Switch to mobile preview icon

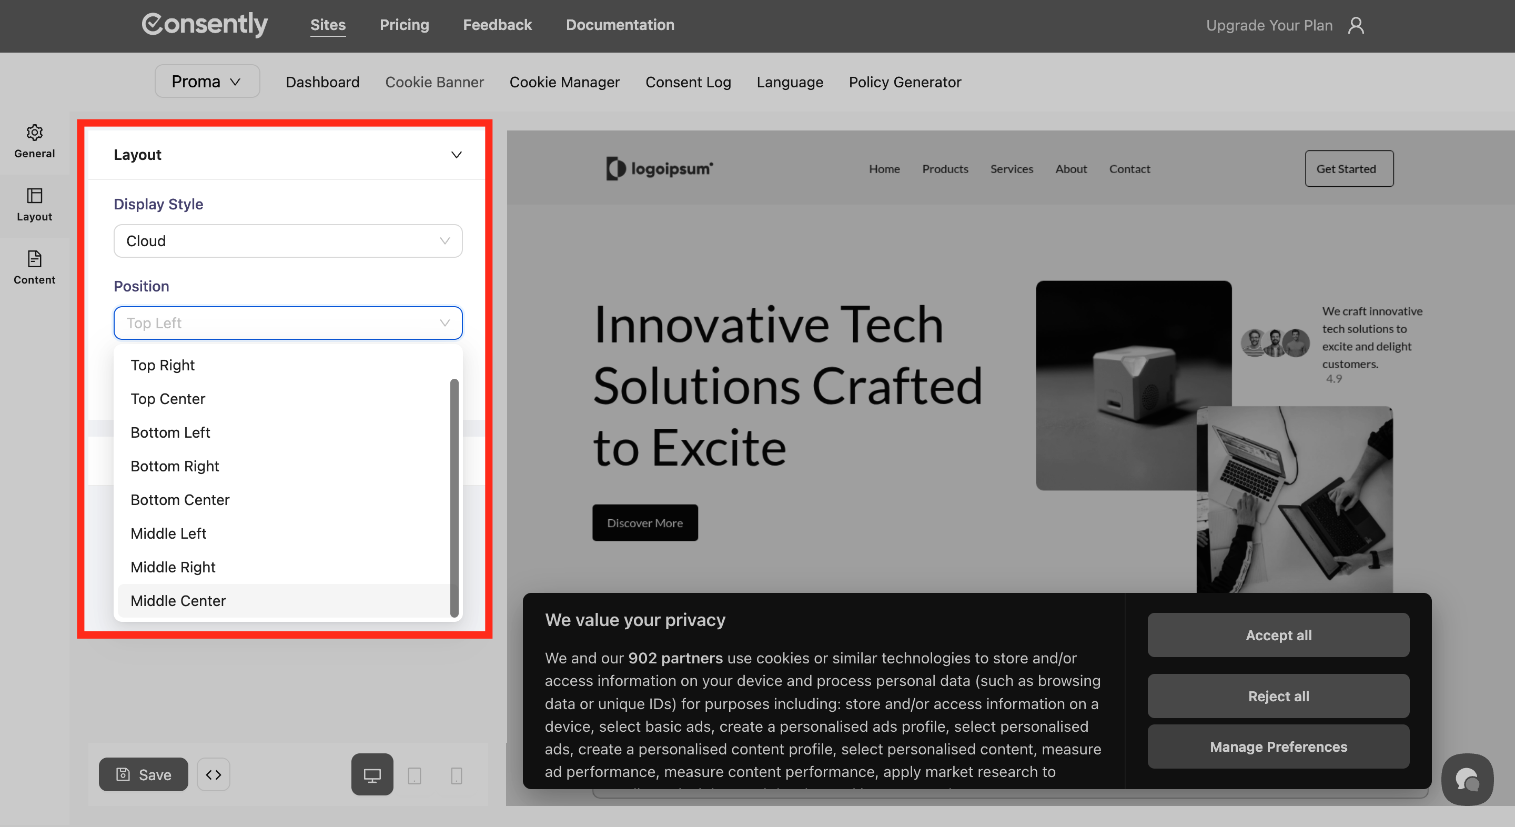pos(456,775)
